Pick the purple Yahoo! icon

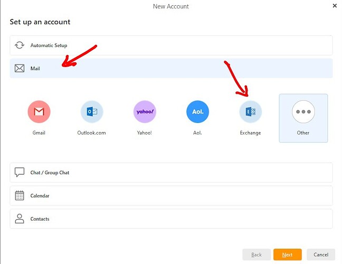point(145,111)
